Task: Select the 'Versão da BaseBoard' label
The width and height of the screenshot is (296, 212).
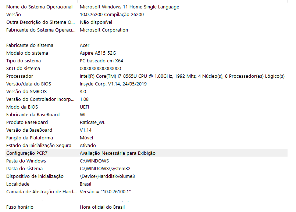Action: [29, 130]
